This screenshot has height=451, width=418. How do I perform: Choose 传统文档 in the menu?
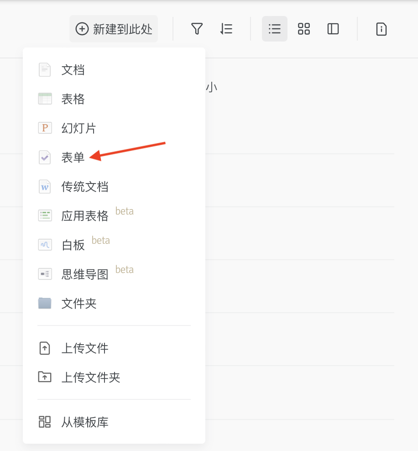point(114,187)
